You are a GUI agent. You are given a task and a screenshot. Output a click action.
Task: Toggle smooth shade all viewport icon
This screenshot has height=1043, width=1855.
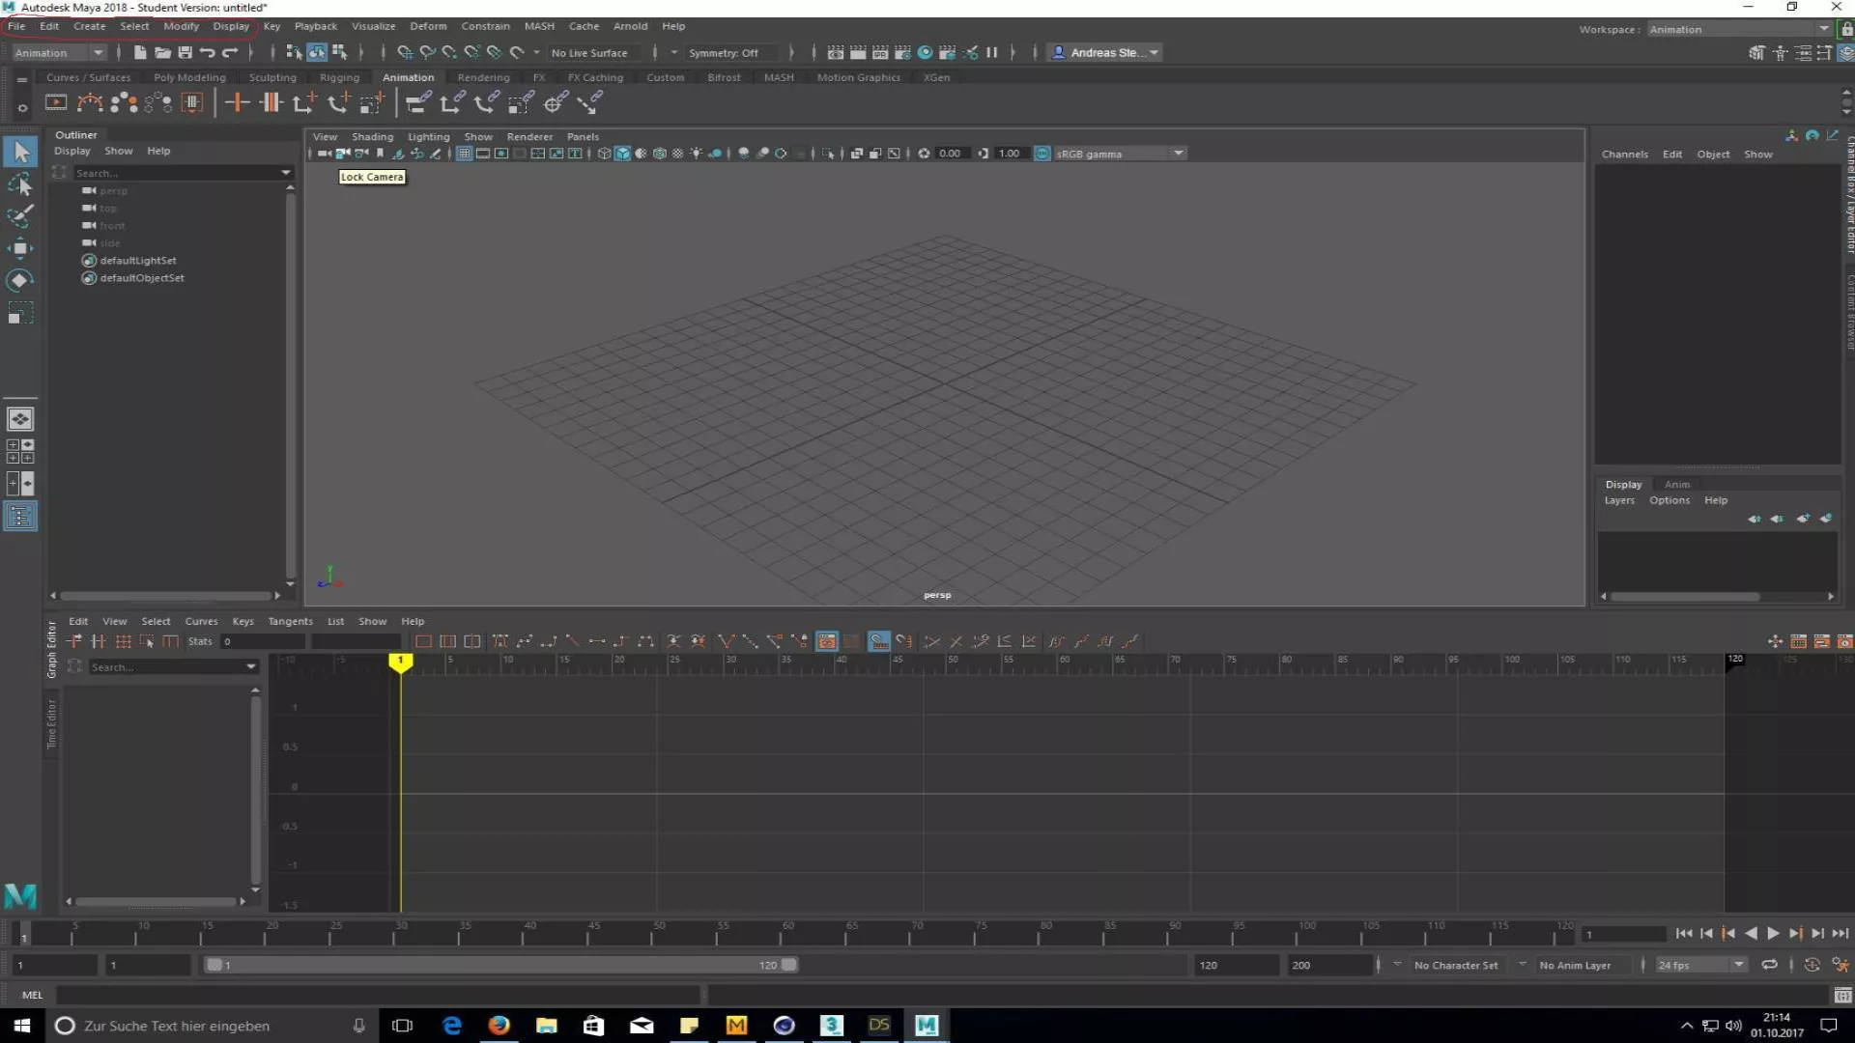[622, 154]
